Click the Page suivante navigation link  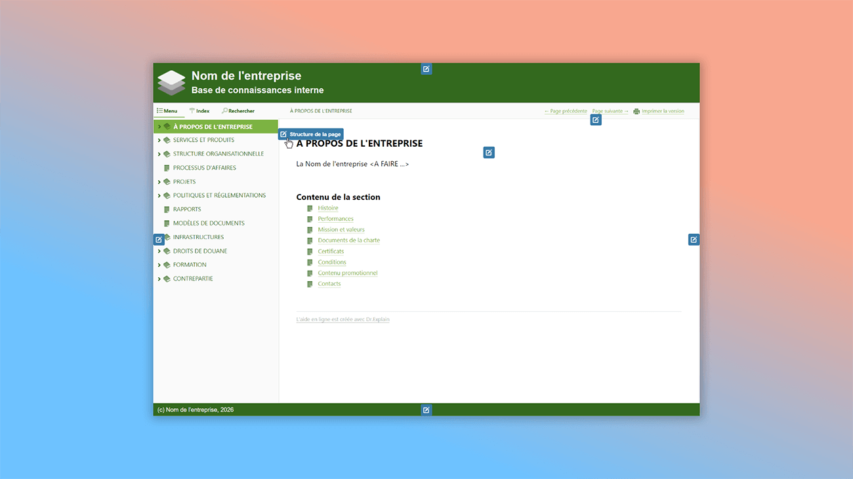click(607, 111)
